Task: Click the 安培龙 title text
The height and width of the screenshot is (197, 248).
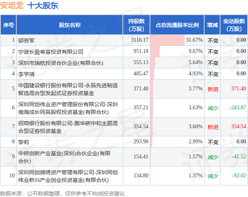Action: [12, 5]
